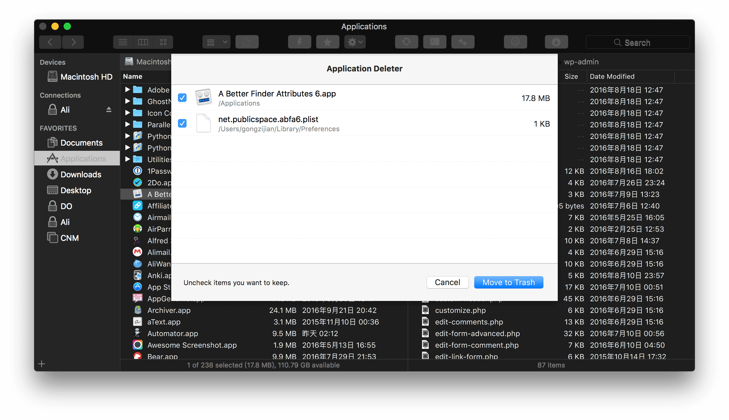
Task: Select Archiver.app in list
Action: [x=264, y=310]
